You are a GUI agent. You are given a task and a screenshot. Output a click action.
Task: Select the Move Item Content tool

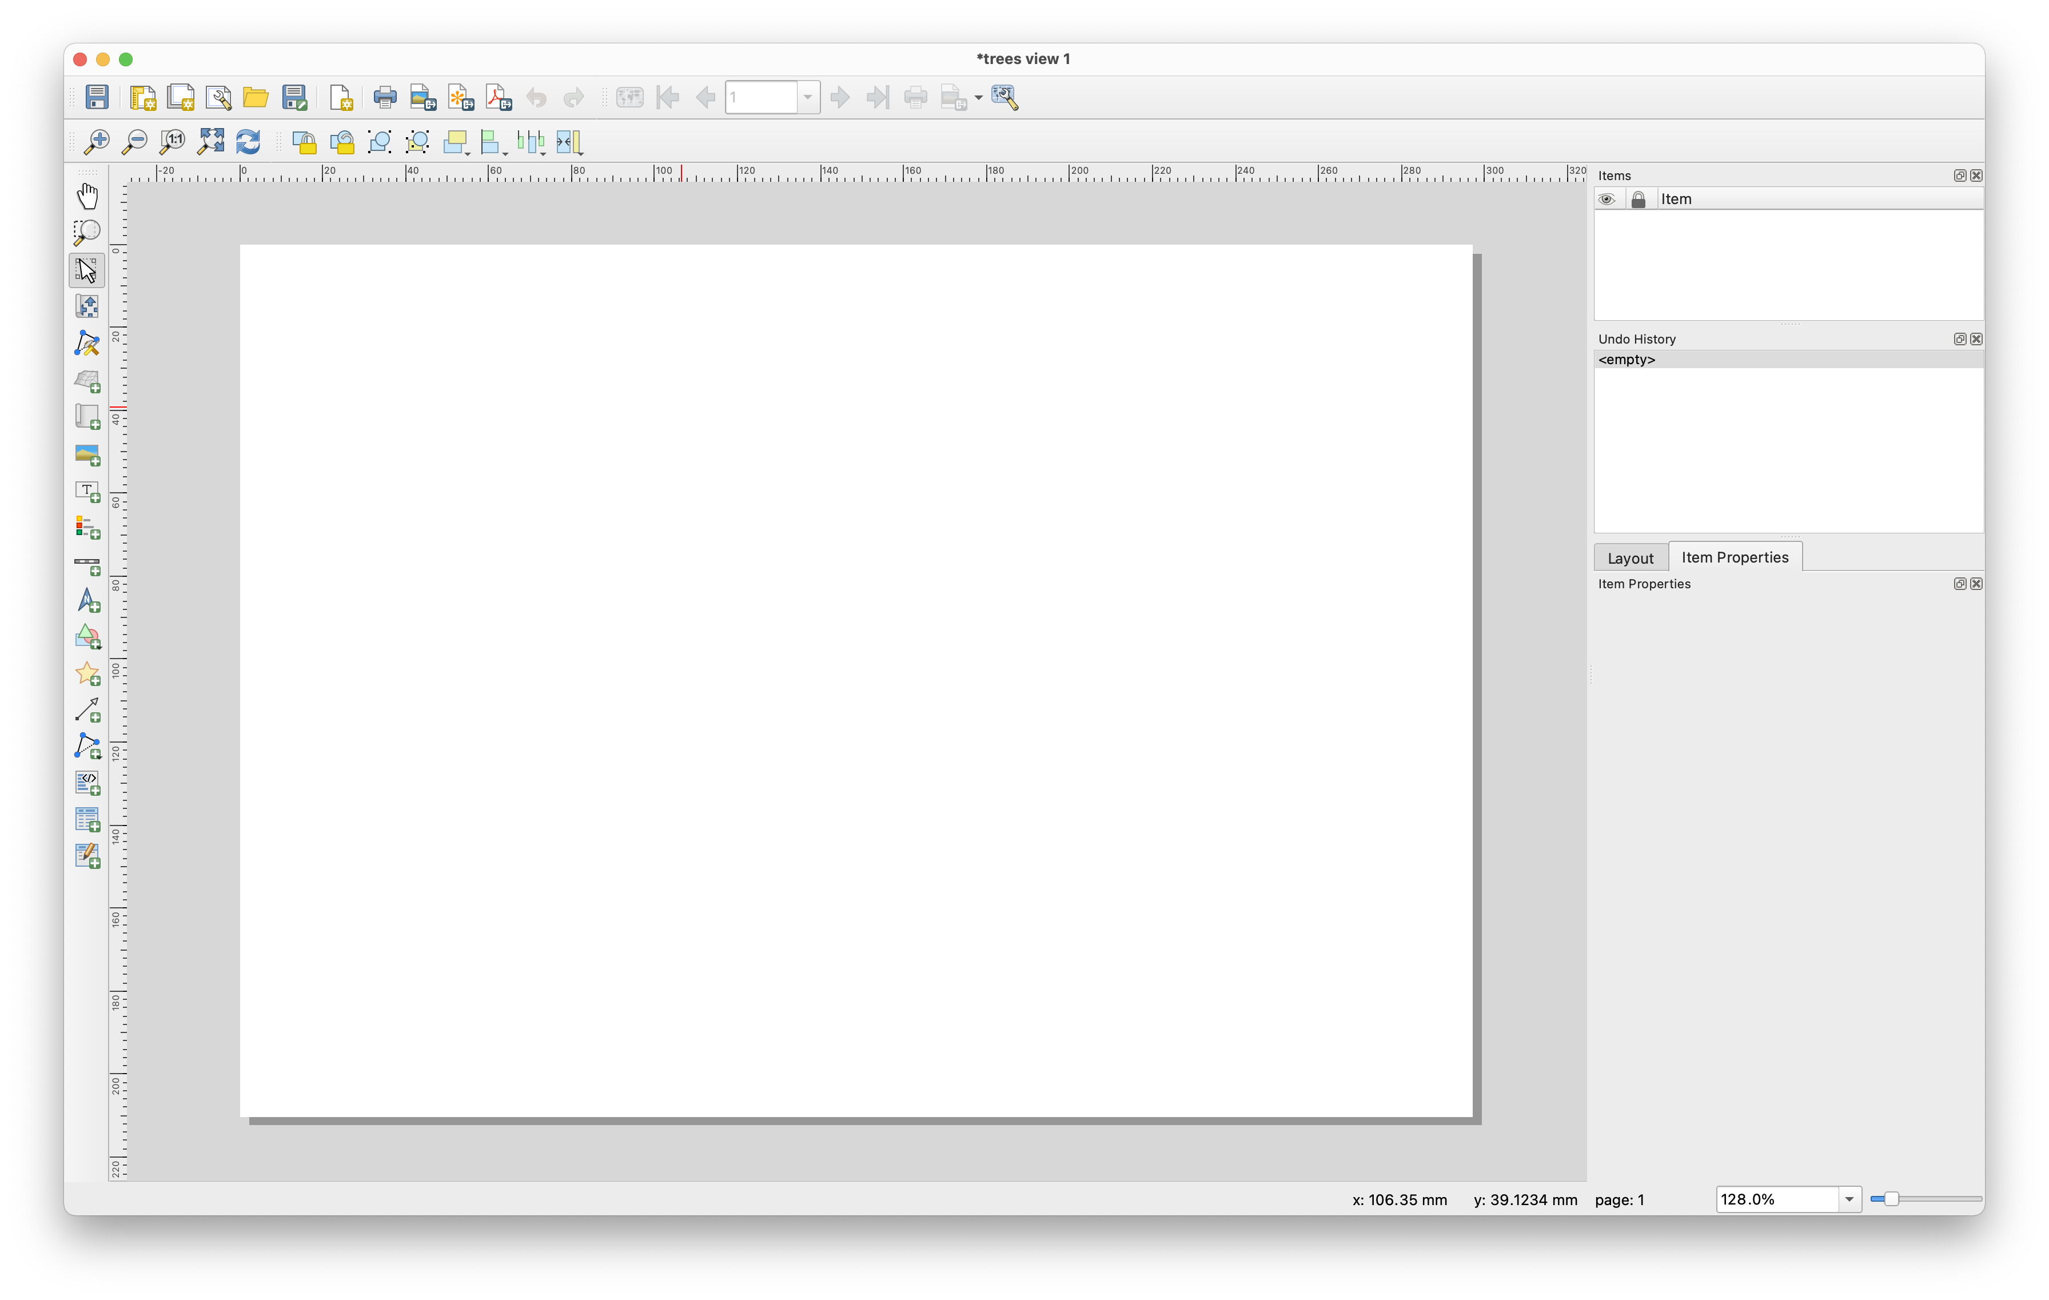(87, 305)
